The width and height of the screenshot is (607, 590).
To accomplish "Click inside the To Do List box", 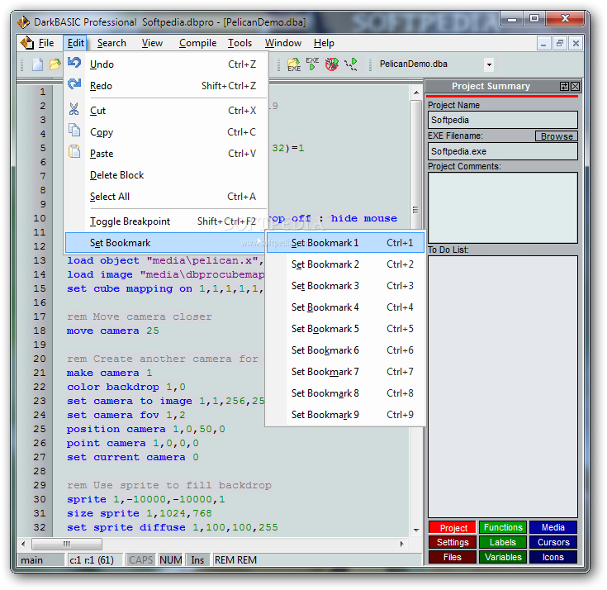I will tap(502, 387).
